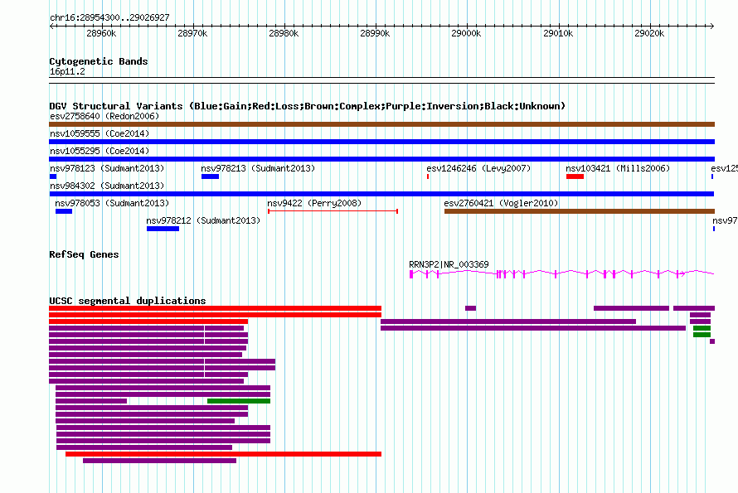Select the Cytogenetic Bands track title

click(x=99, y=61)
